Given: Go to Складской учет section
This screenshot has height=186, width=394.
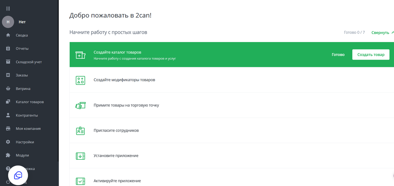Looking at the screenshot, I should pyautogui.click(x=29, y=62).
